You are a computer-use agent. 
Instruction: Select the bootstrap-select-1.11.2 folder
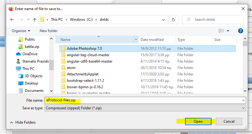coord(85,81)
